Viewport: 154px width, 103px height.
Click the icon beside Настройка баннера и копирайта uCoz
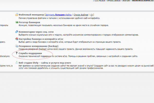(17, 39)
